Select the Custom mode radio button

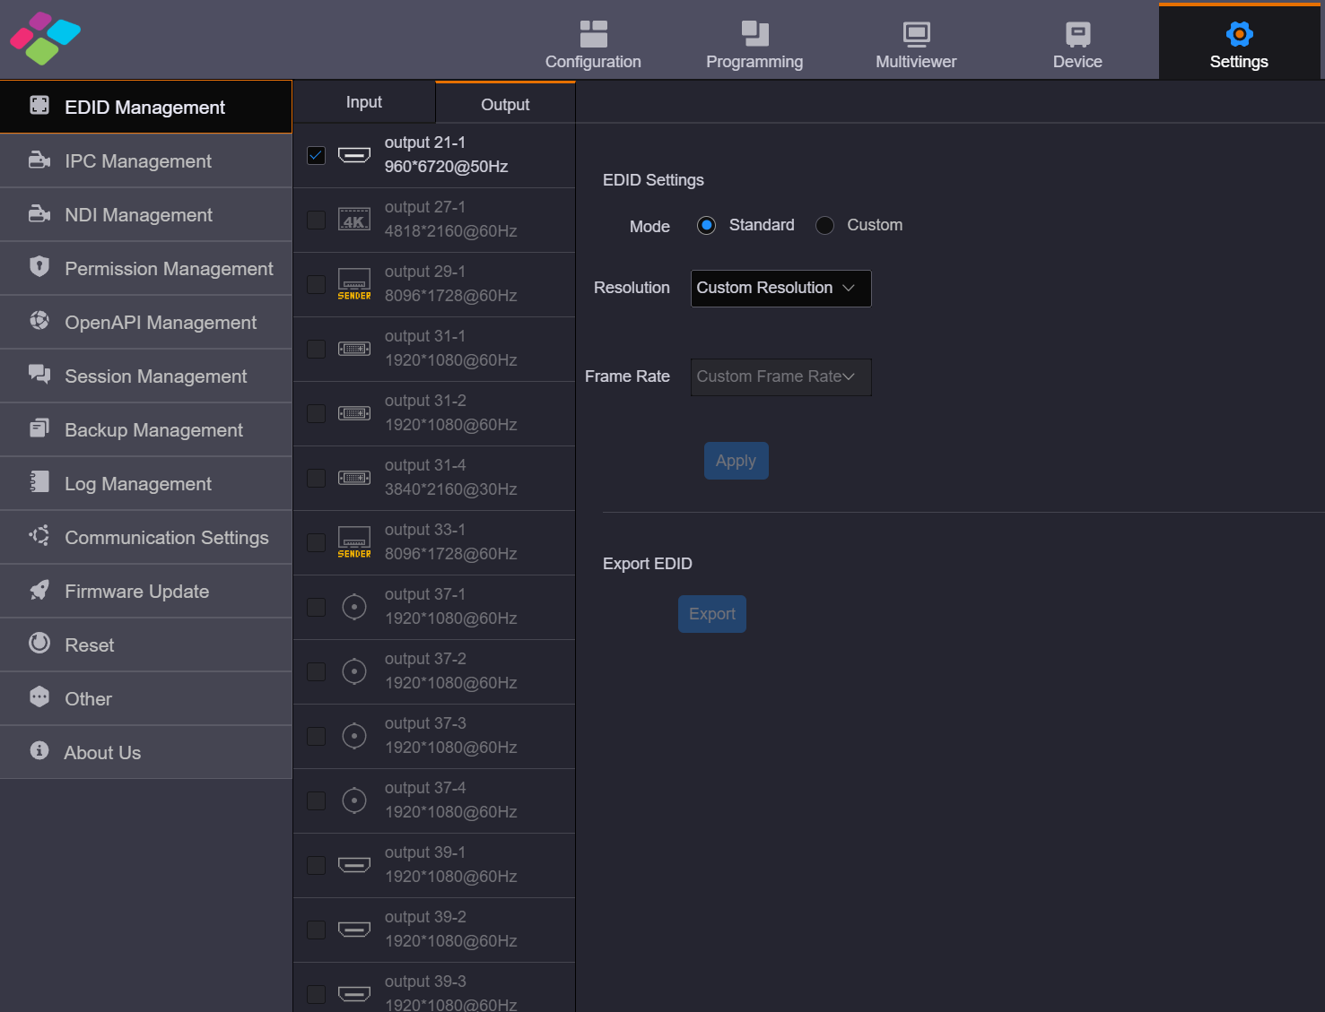824,225
